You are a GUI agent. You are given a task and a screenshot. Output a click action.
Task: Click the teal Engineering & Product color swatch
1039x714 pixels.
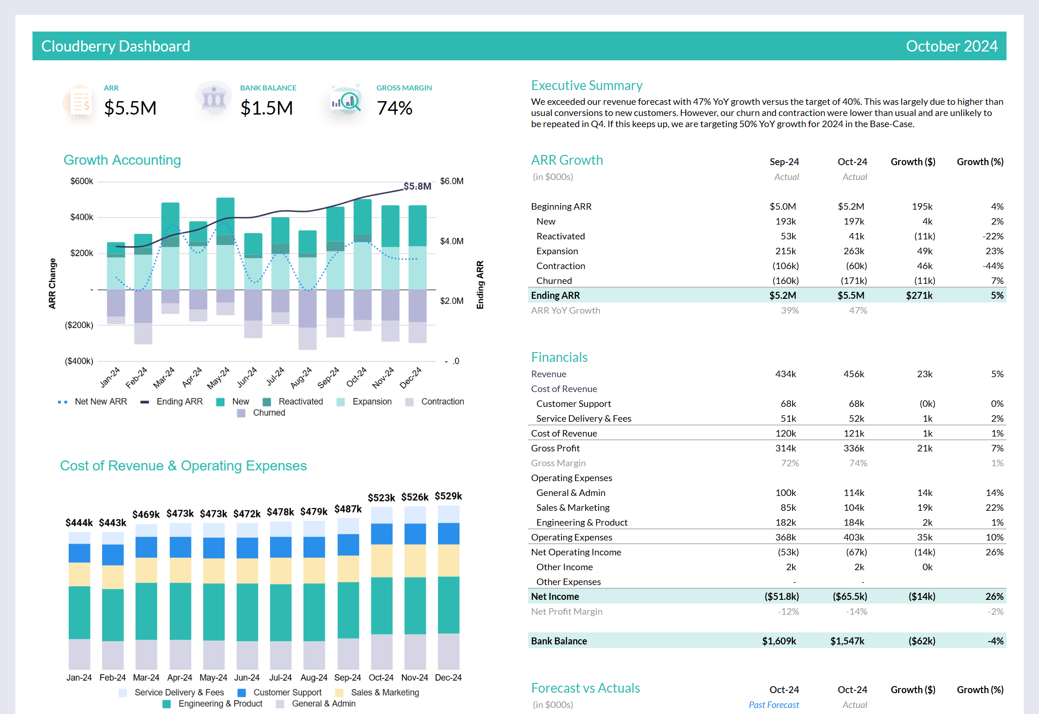(x=167, y=704)
